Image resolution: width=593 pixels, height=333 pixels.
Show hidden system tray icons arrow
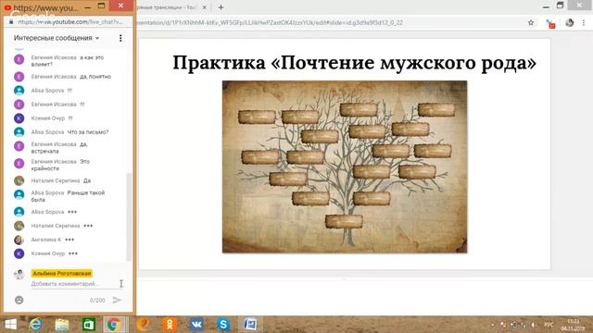coord(492,325)
